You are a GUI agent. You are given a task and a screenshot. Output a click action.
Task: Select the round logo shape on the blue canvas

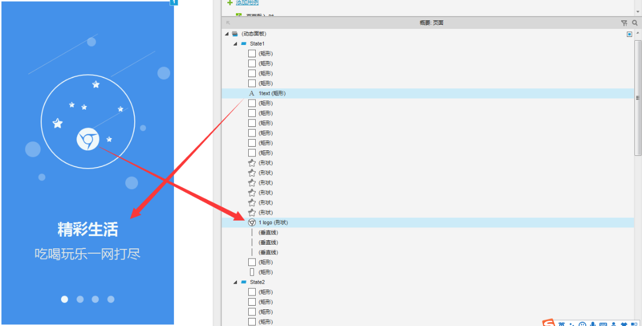click(x=88, y=140)
